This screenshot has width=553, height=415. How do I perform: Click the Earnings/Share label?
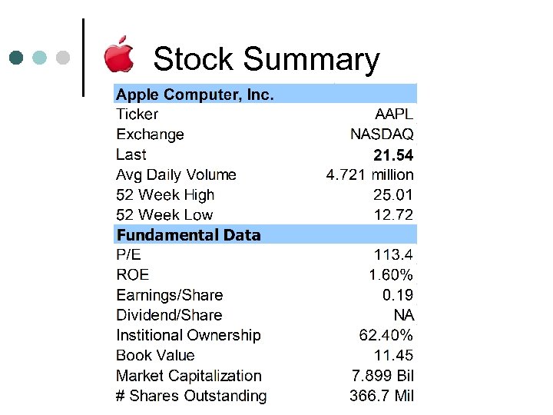[x=169, y=295]
